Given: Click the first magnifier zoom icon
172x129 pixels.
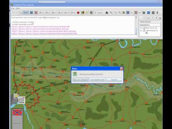Looking at the screenshot, I should click(111, 13).
